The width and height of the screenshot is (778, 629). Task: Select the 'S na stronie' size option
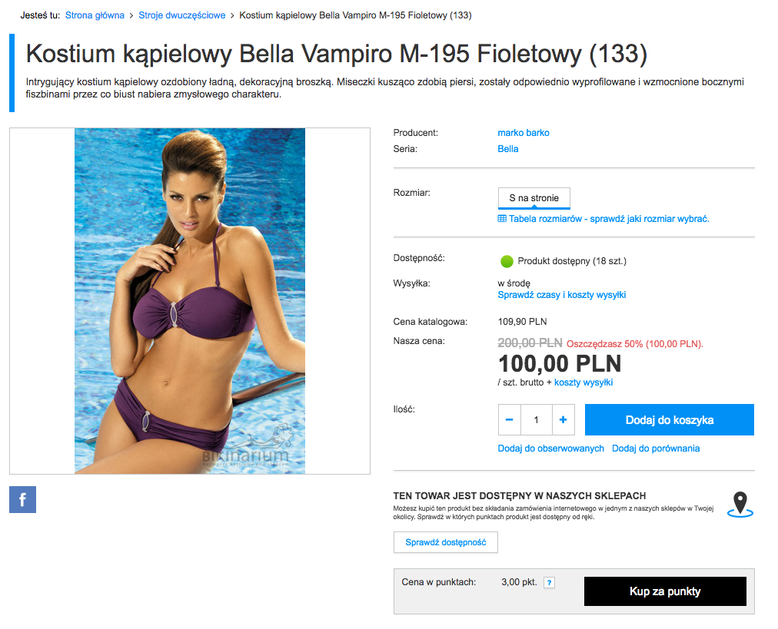[x=534, y=198]
